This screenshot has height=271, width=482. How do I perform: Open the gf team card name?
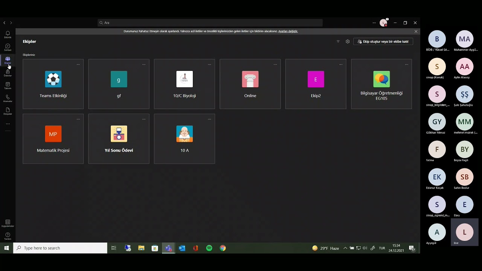point(119,96)
